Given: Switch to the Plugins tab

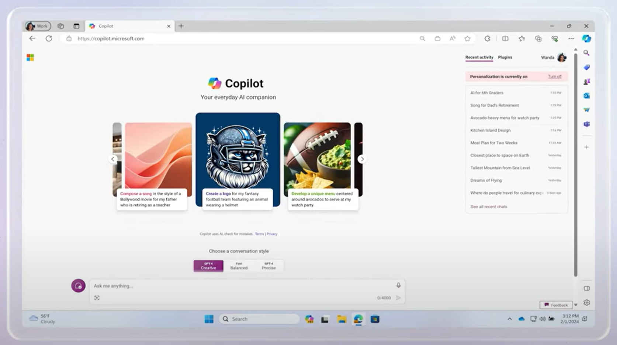Looking at the screenshot, I should [x=505, y=57].
